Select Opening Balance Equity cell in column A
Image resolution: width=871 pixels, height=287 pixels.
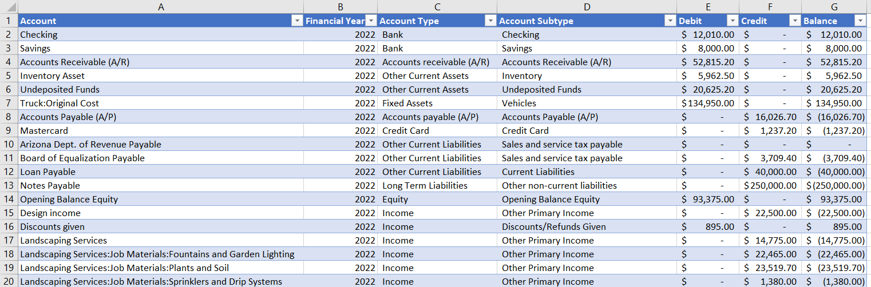[161, 199]
